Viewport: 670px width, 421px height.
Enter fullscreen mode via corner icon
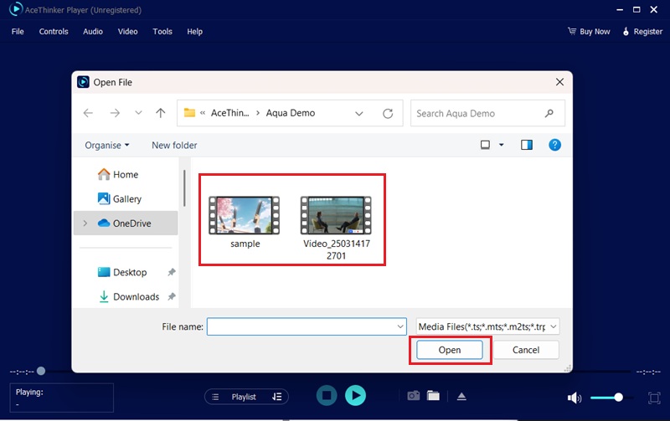655,397
